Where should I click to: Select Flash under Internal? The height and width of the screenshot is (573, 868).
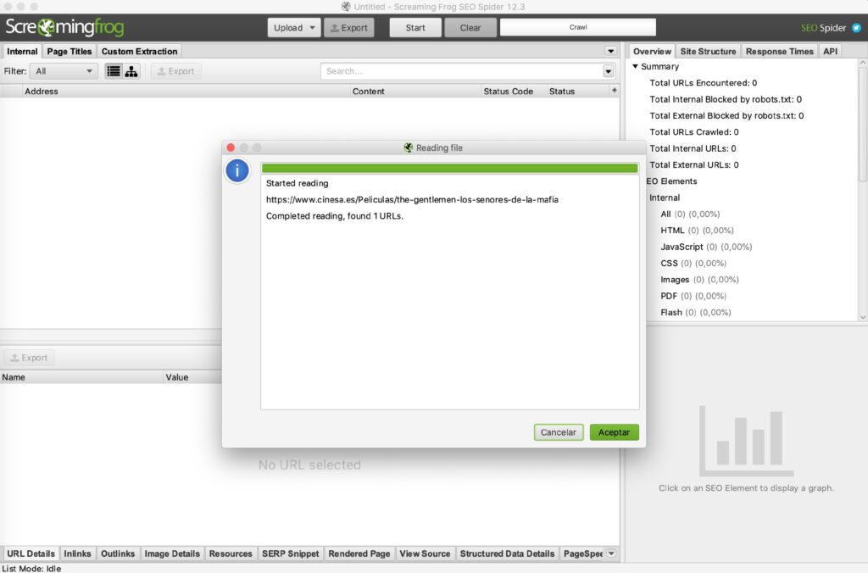695,312
